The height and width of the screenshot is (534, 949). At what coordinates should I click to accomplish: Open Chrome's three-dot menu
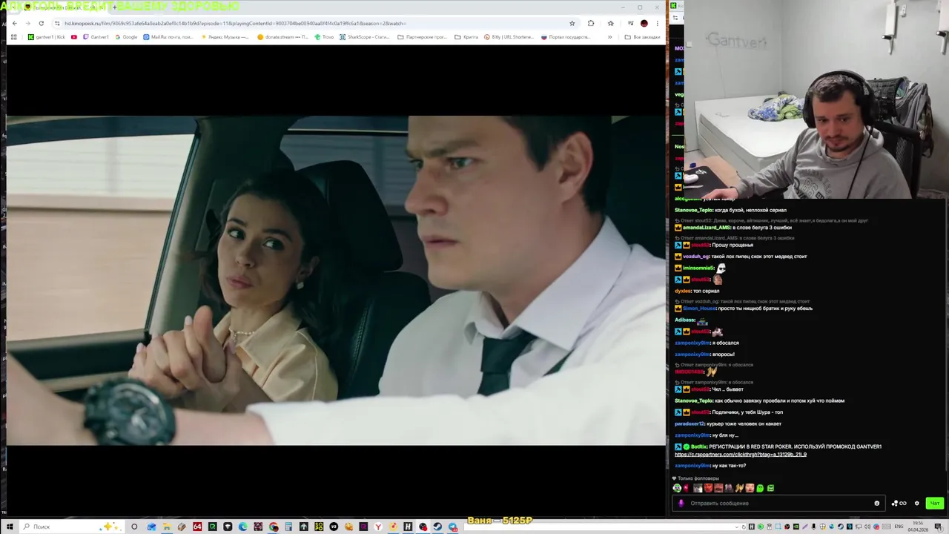point(657,23)
